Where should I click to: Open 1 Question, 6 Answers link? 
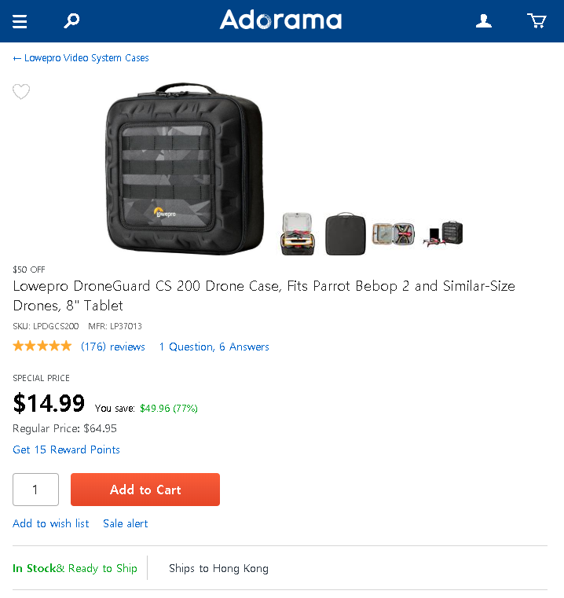tap(214, 347)
